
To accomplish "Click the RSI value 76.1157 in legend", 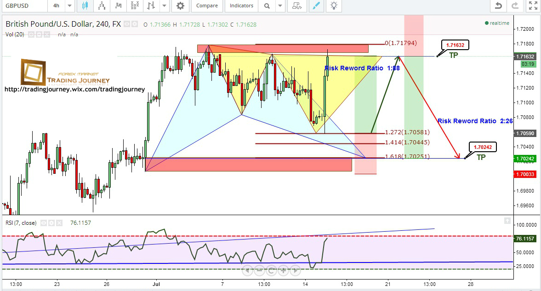I will pos(81,223).
